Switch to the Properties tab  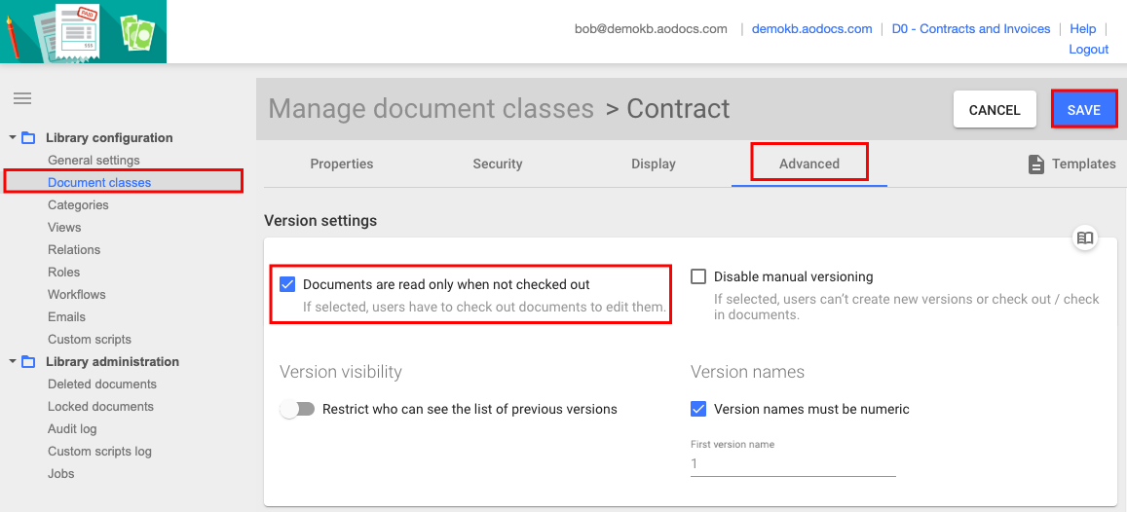[x=342, y=164]
